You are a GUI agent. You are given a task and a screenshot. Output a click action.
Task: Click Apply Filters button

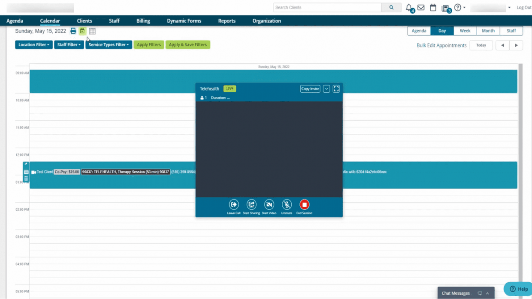tap(149, 45)
